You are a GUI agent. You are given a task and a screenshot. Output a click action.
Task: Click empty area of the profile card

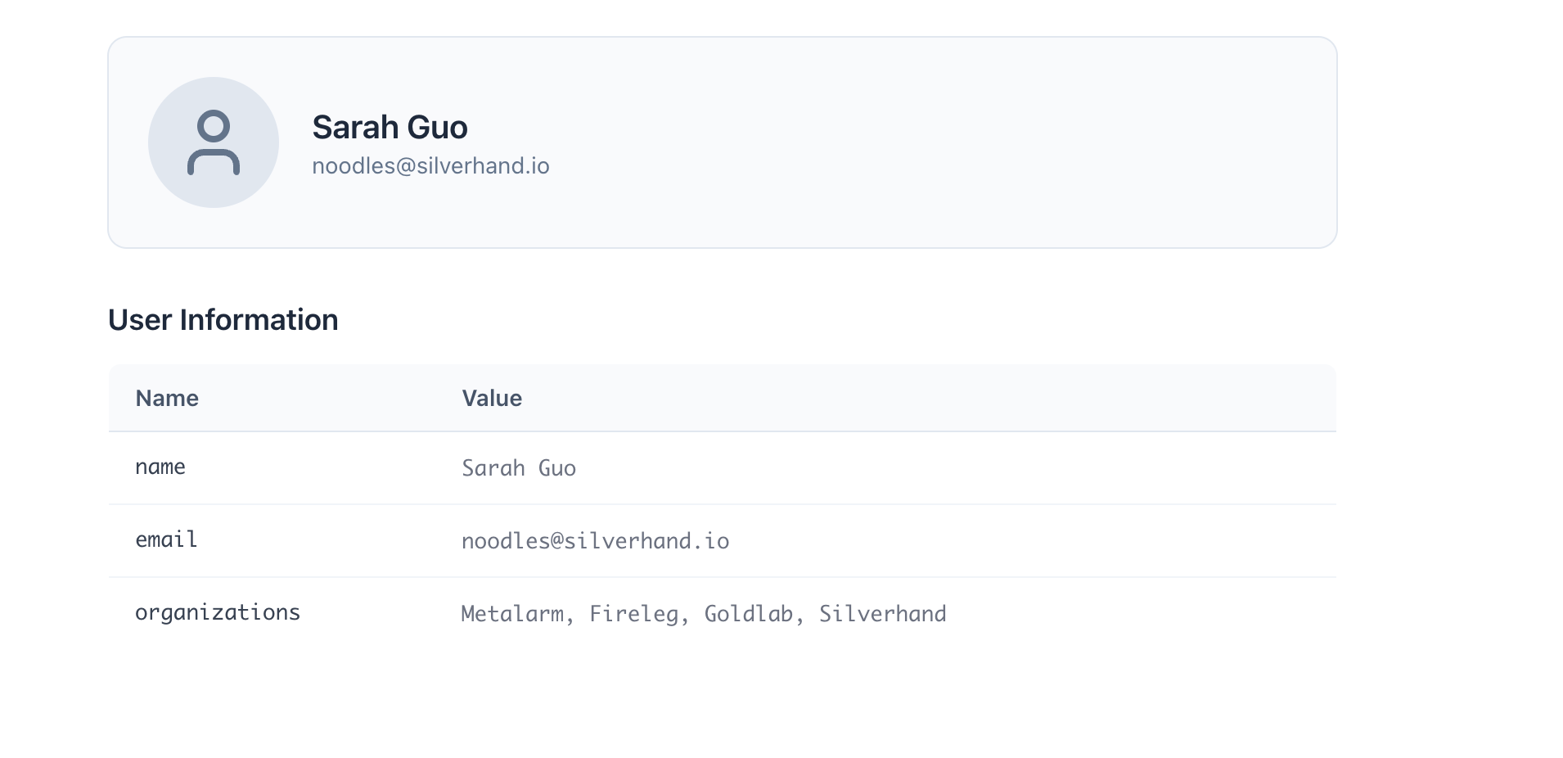[941, 142]
